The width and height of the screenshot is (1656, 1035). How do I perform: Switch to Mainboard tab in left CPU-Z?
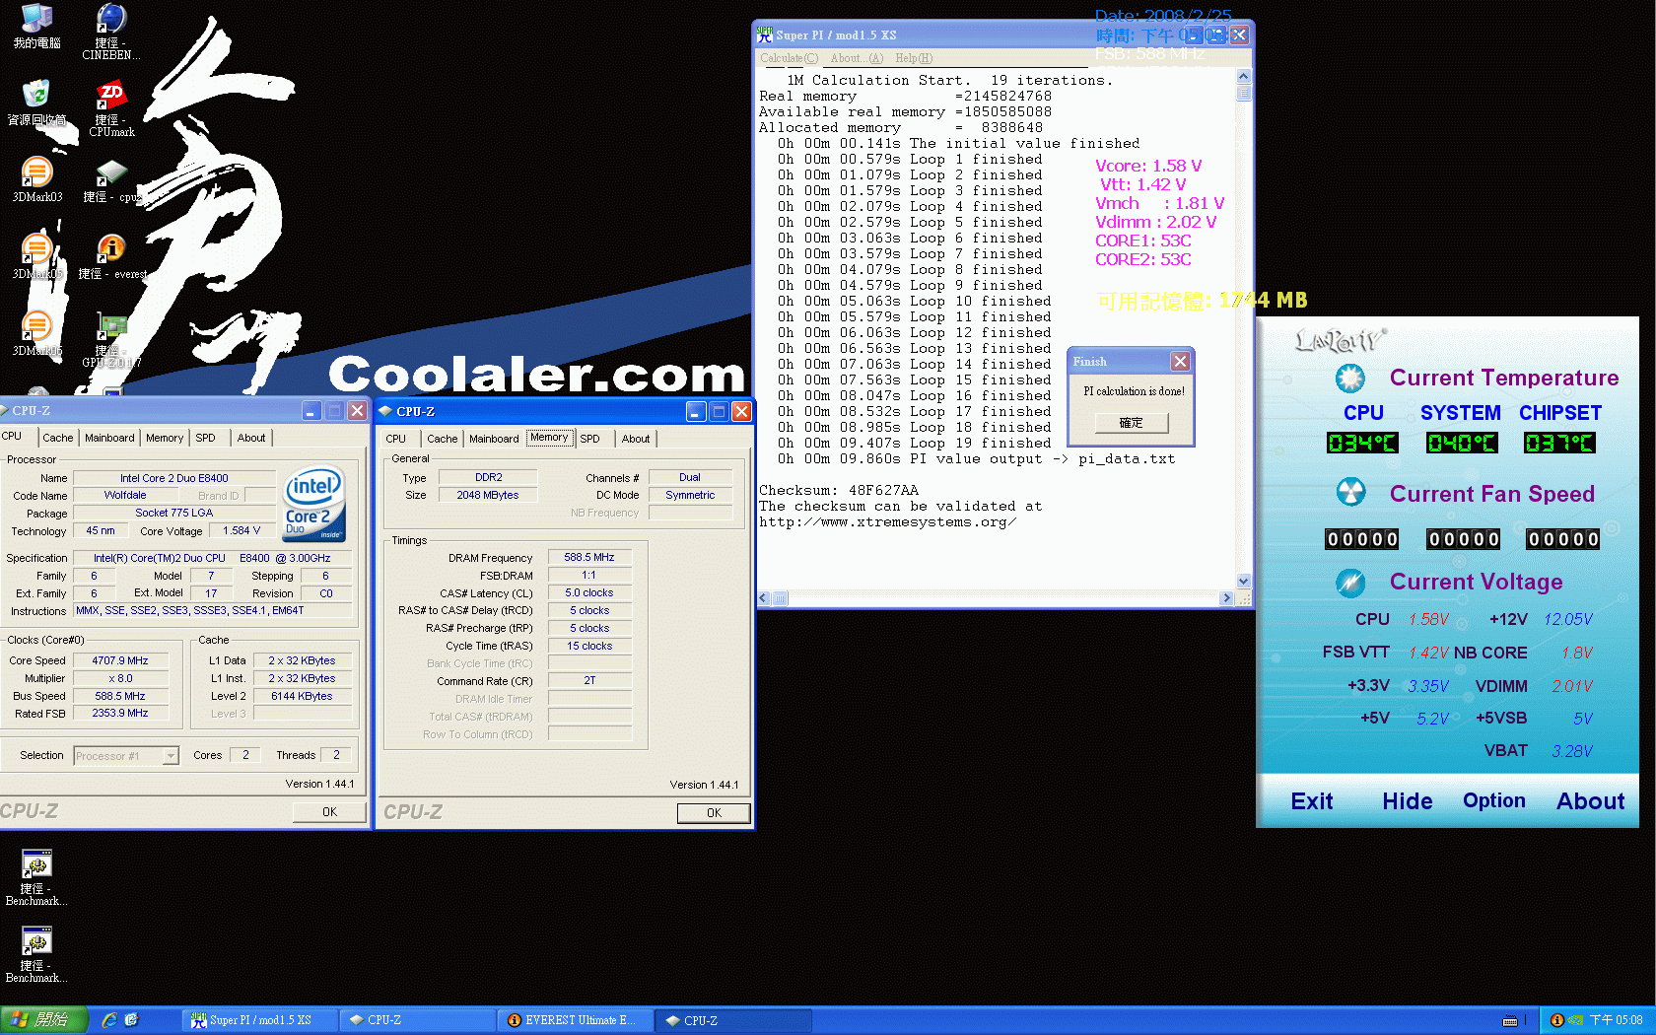109,438
